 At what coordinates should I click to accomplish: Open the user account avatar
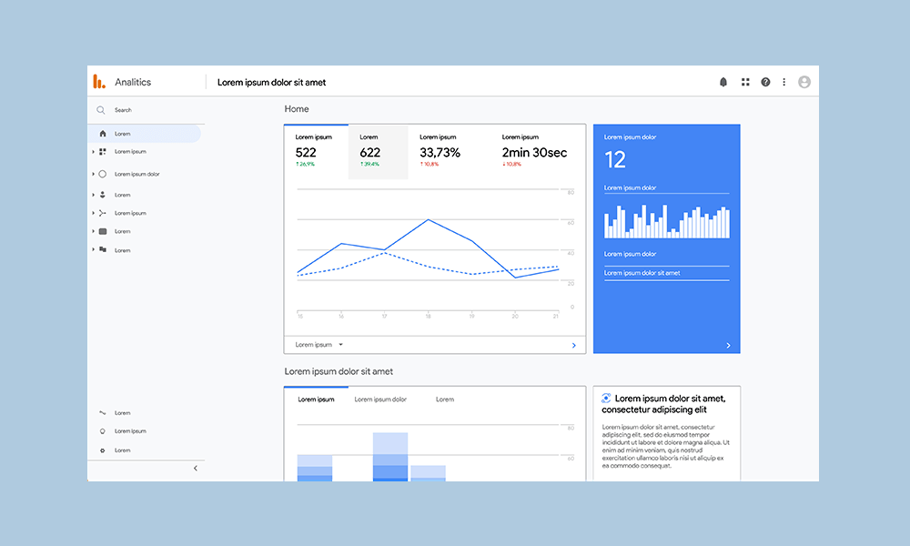[804, 81]
